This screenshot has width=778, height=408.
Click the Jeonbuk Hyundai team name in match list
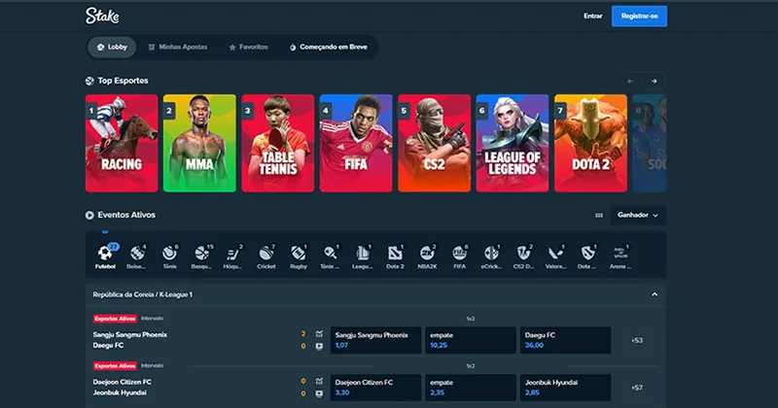coord(120,392)
